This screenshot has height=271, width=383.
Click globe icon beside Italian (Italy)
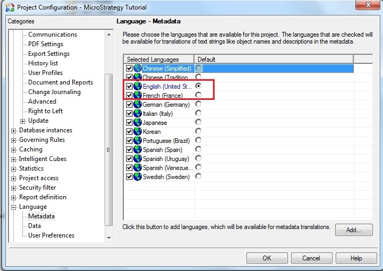(138, 113)
